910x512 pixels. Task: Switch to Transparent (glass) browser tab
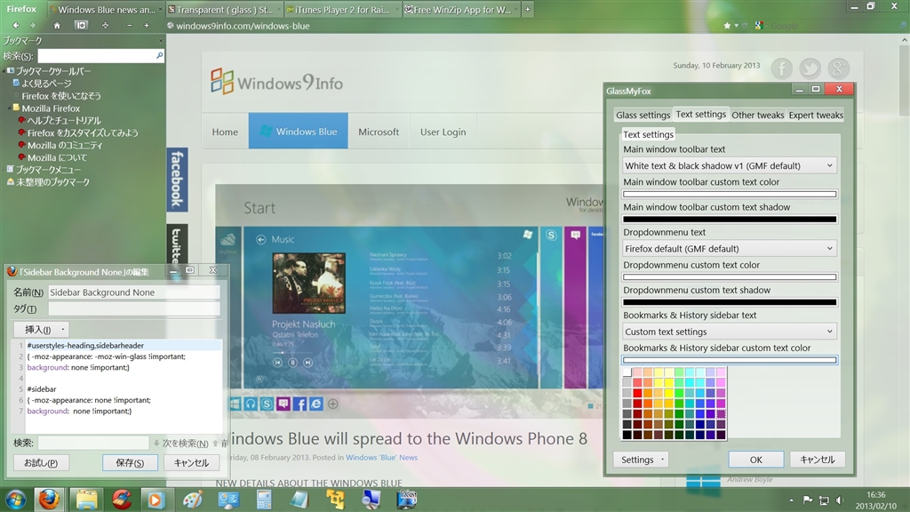[225, 9]
